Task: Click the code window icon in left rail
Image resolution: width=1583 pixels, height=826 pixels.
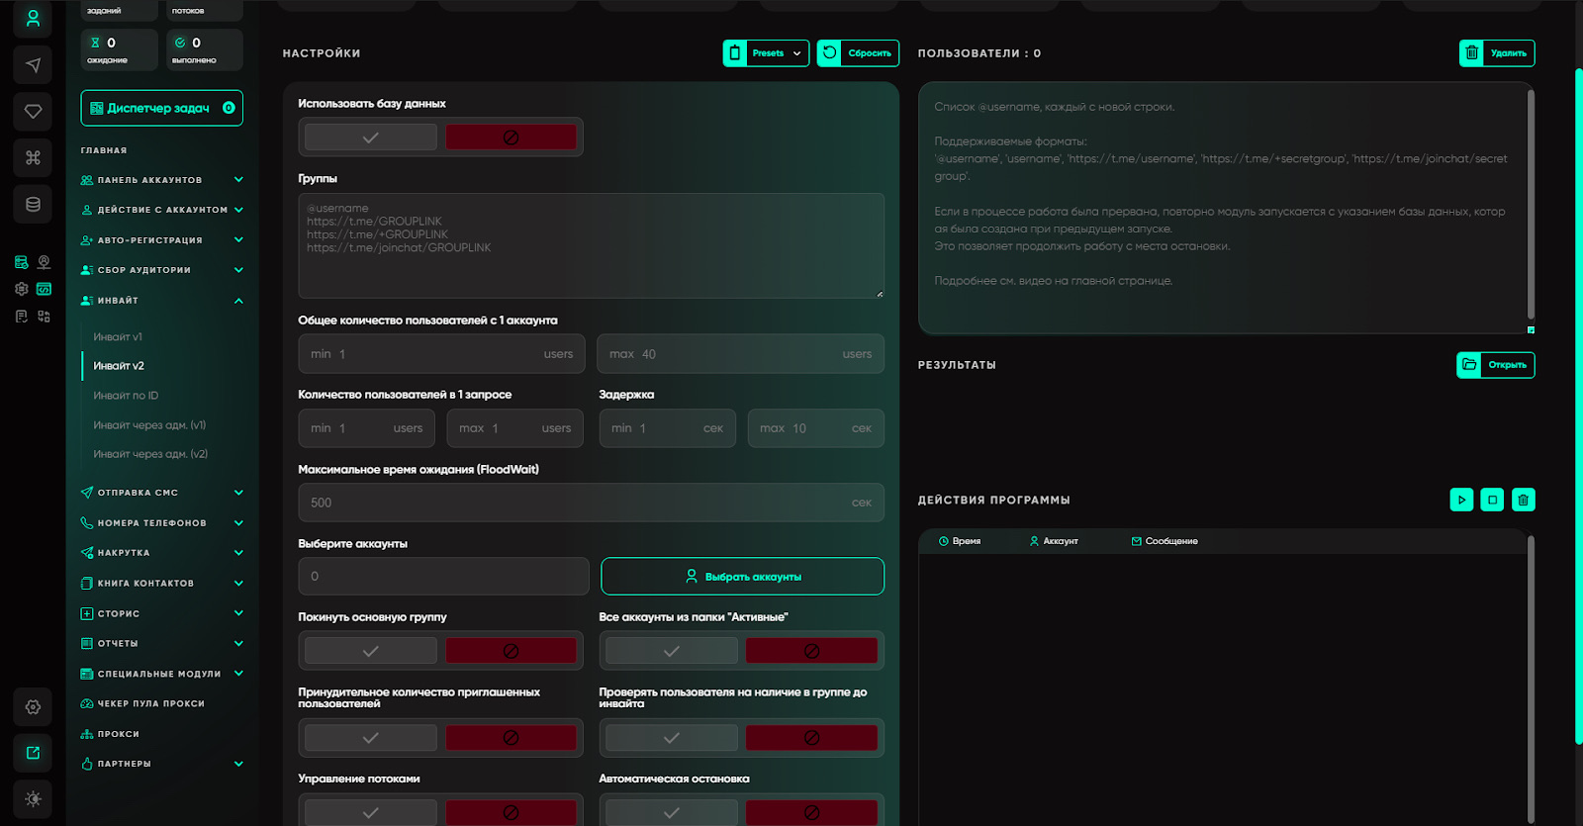Action: pos(44,289)
